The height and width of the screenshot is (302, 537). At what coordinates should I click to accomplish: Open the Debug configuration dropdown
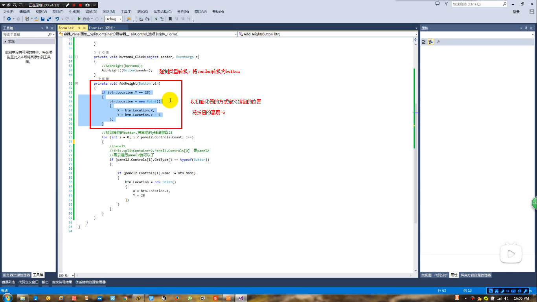coord(120,19)
